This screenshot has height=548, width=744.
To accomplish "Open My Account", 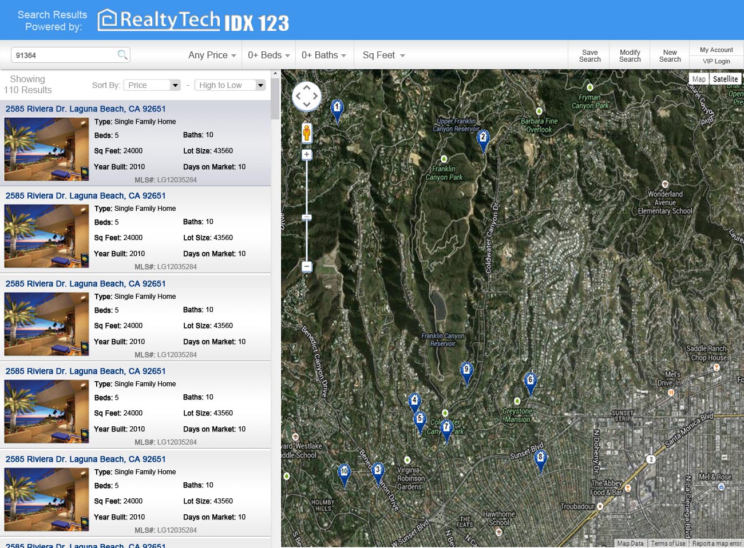I will point(717,50).
